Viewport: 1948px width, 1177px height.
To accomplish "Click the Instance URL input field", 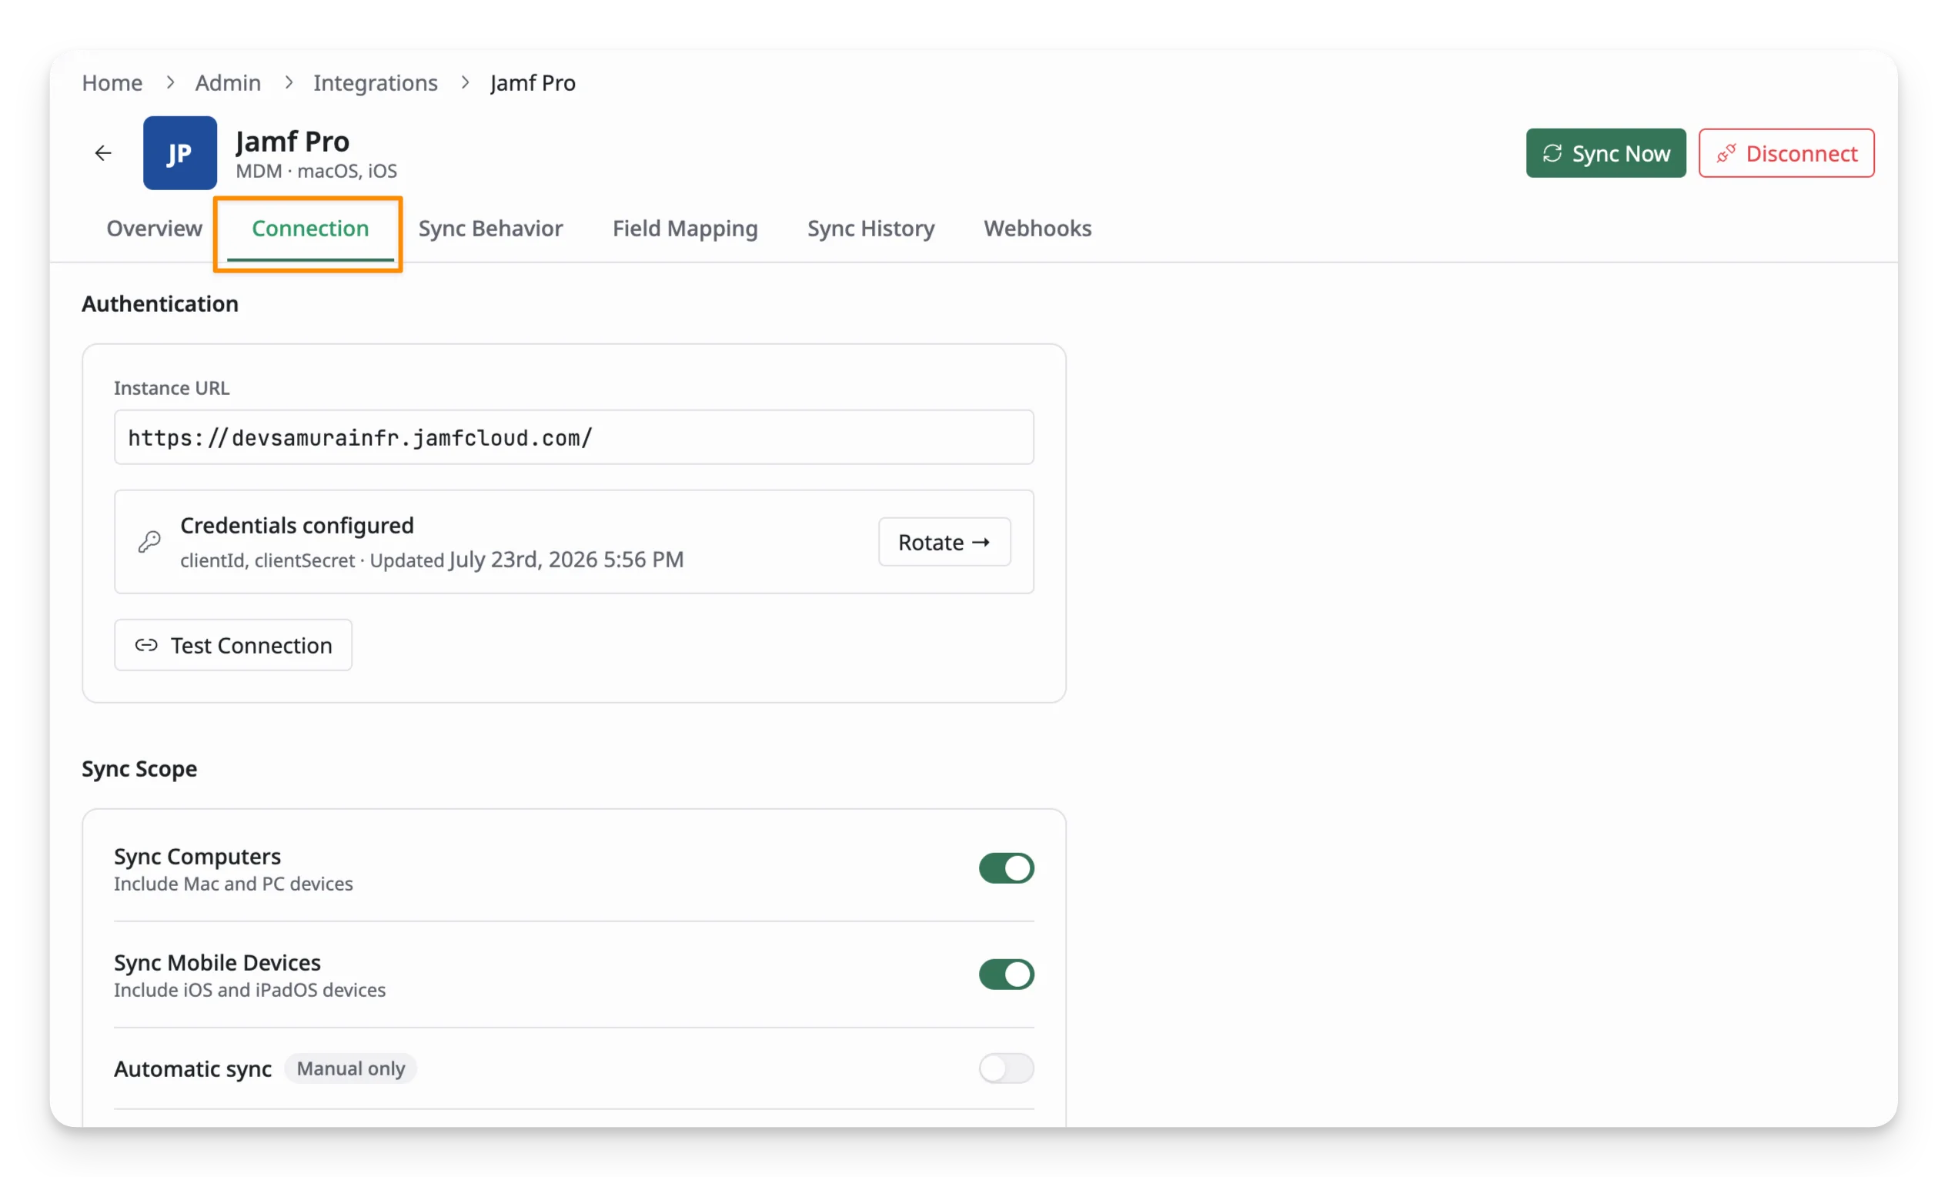I will (574, 437).
